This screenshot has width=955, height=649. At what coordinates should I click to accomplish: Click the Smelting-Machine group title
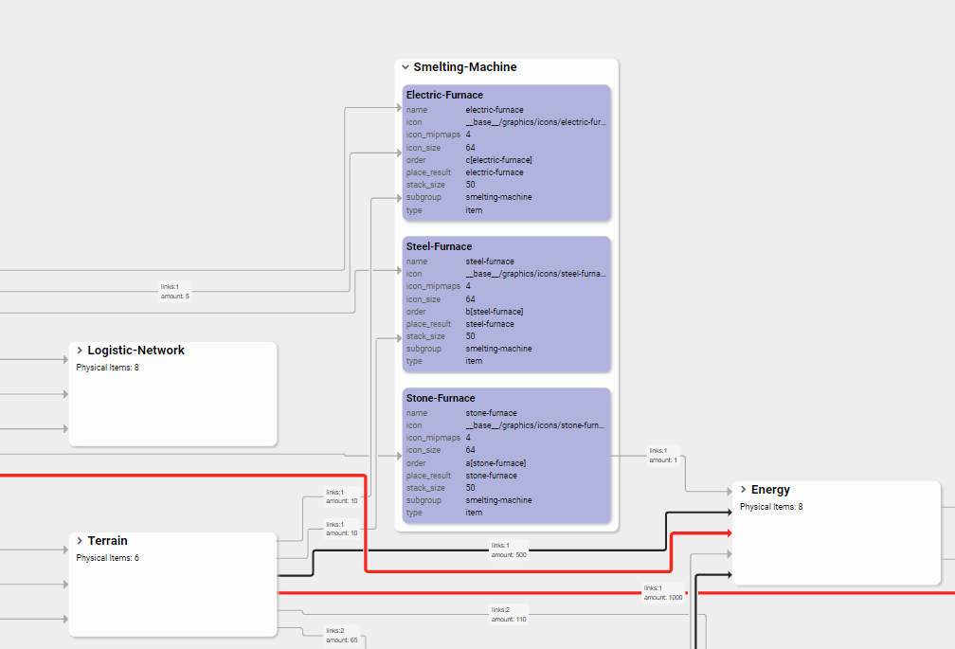click(465, 67)
